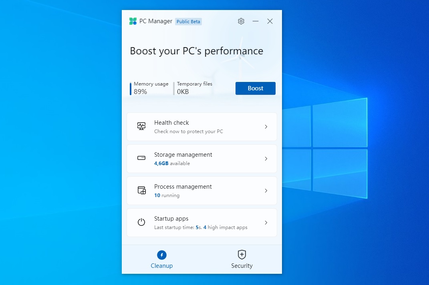Open the Process management title
This screenshot has width=429, height=285.
[x=183, y=187]
